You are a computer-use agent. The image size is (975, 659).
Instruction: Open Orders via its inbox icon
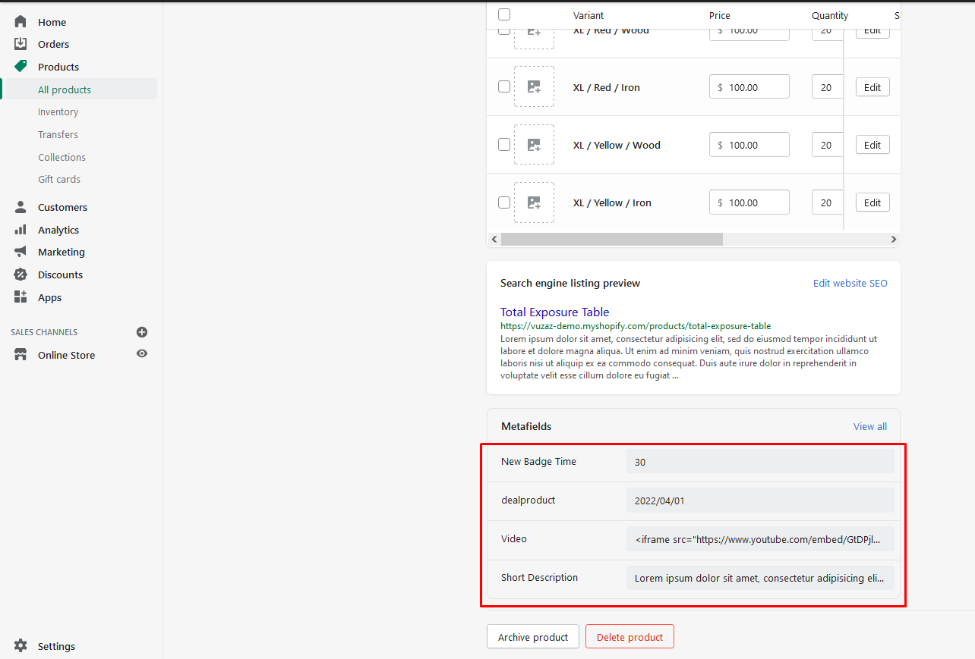coord(21,44)
